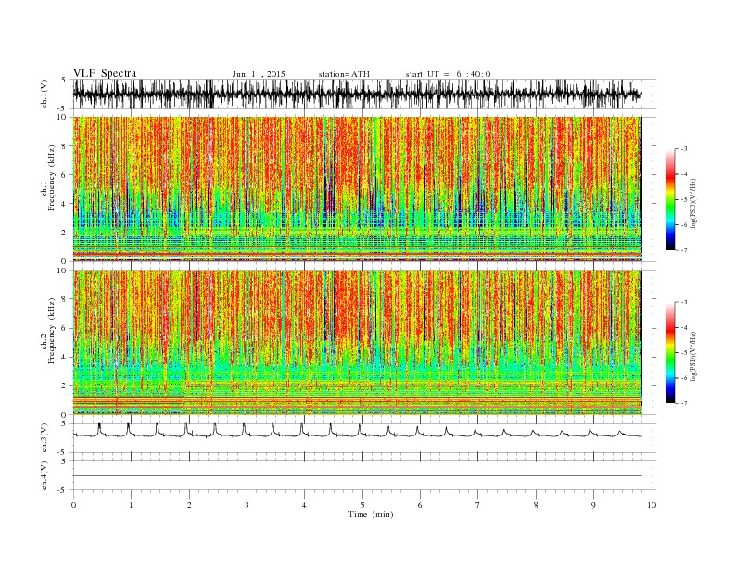
Task: Click the 'start UT = 6:40:0' header text
Action: [x=448, y=74]
